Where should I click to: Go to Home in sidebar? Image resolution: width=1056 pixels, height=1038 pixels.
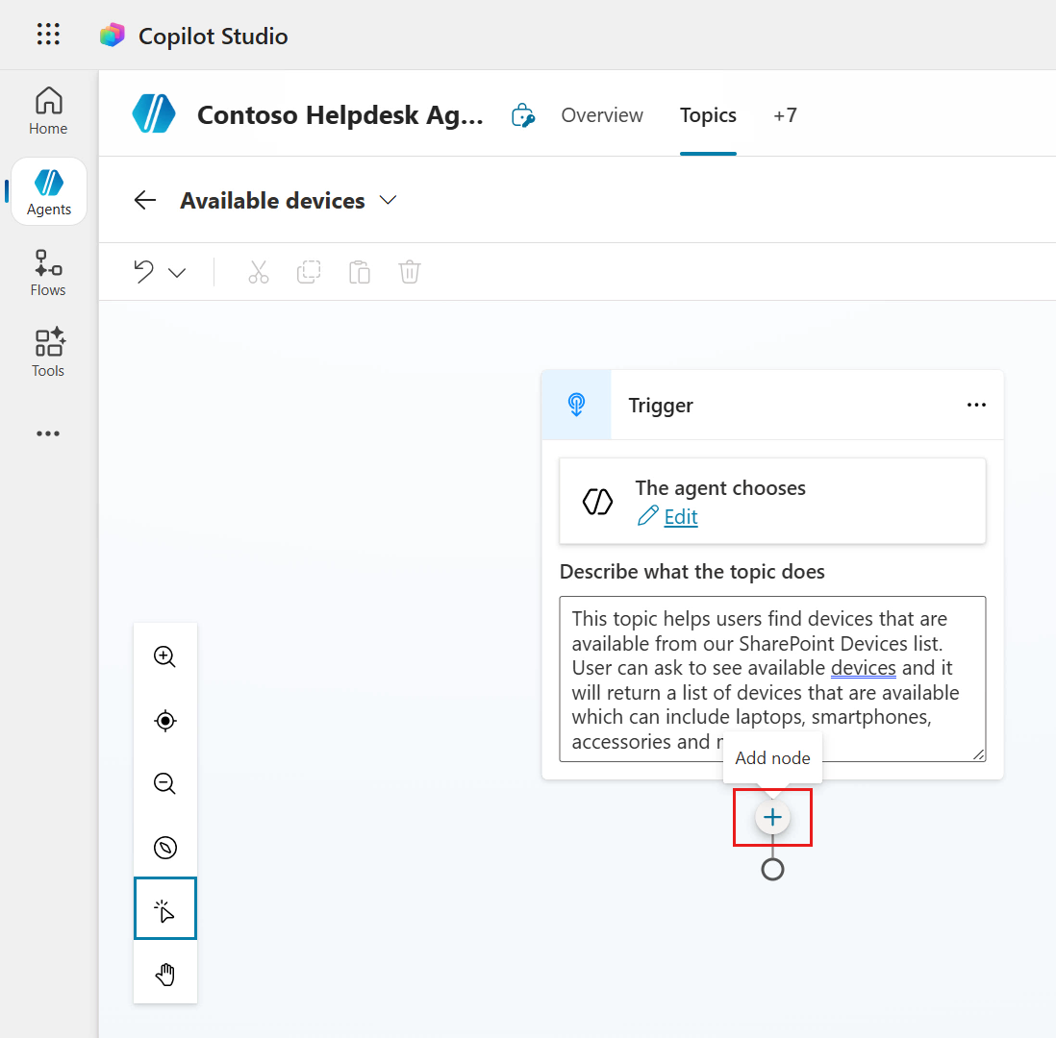(x=48, y=111)
